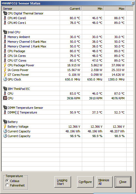Click the Sensor column header
The width and height of the screenshot is (136, 194).
click(31, 9)
